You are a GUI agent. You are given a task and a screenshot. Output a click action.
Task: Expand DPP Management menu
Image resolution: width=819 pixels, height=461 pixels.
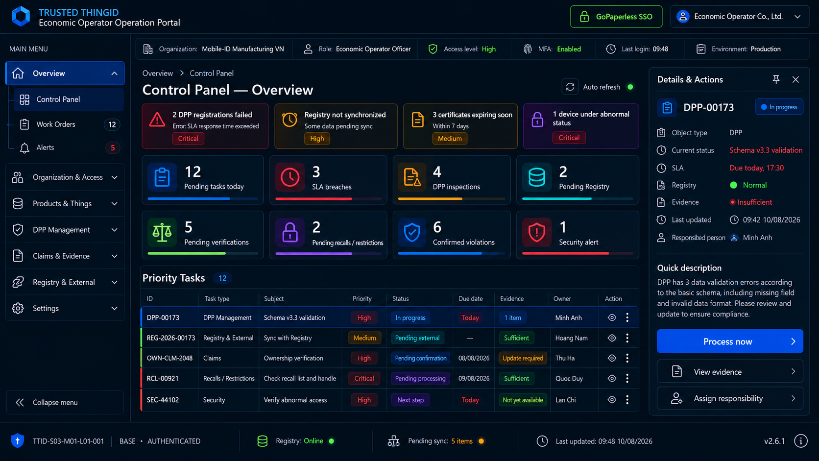(x=65, y=230)
